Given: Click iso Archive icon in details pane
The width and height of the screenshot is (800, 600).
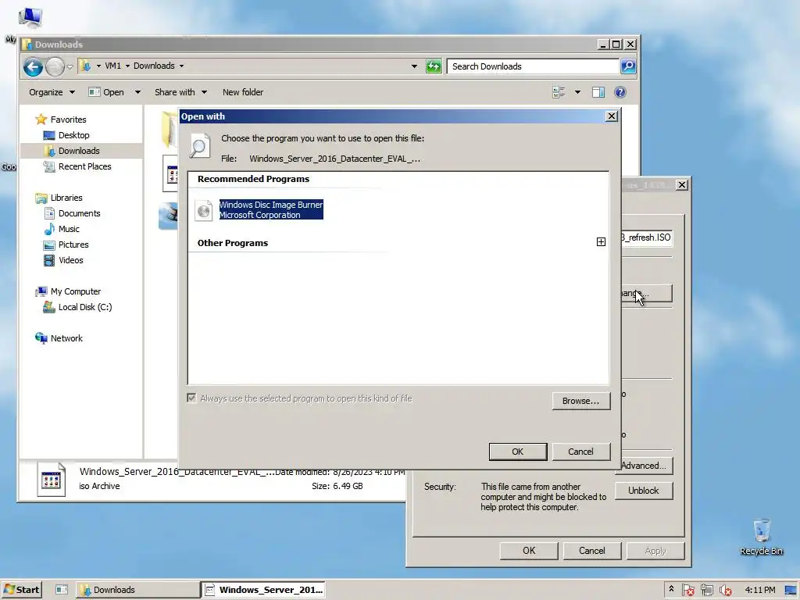Looking at the screenshot, I should (52, 479).
